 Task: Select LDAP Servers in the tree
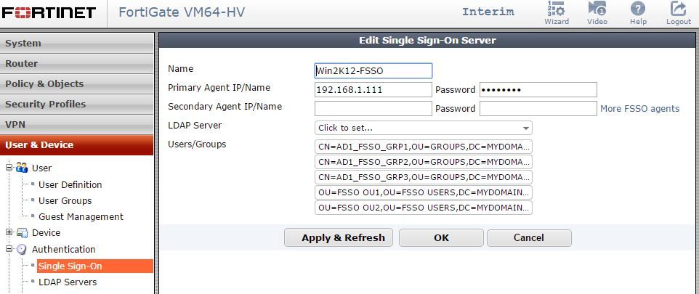68,282
